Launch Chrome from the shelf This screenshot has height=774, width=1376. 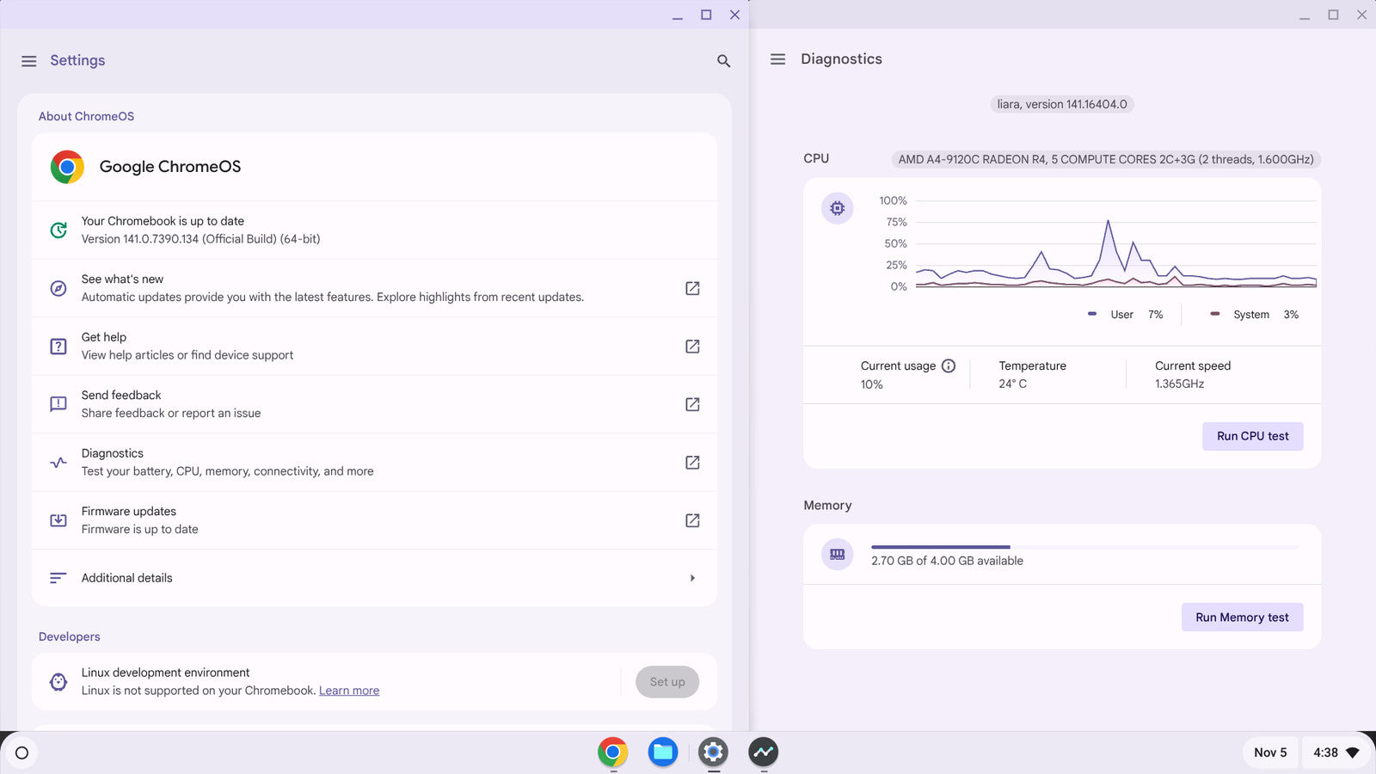[x=612, y=752]
